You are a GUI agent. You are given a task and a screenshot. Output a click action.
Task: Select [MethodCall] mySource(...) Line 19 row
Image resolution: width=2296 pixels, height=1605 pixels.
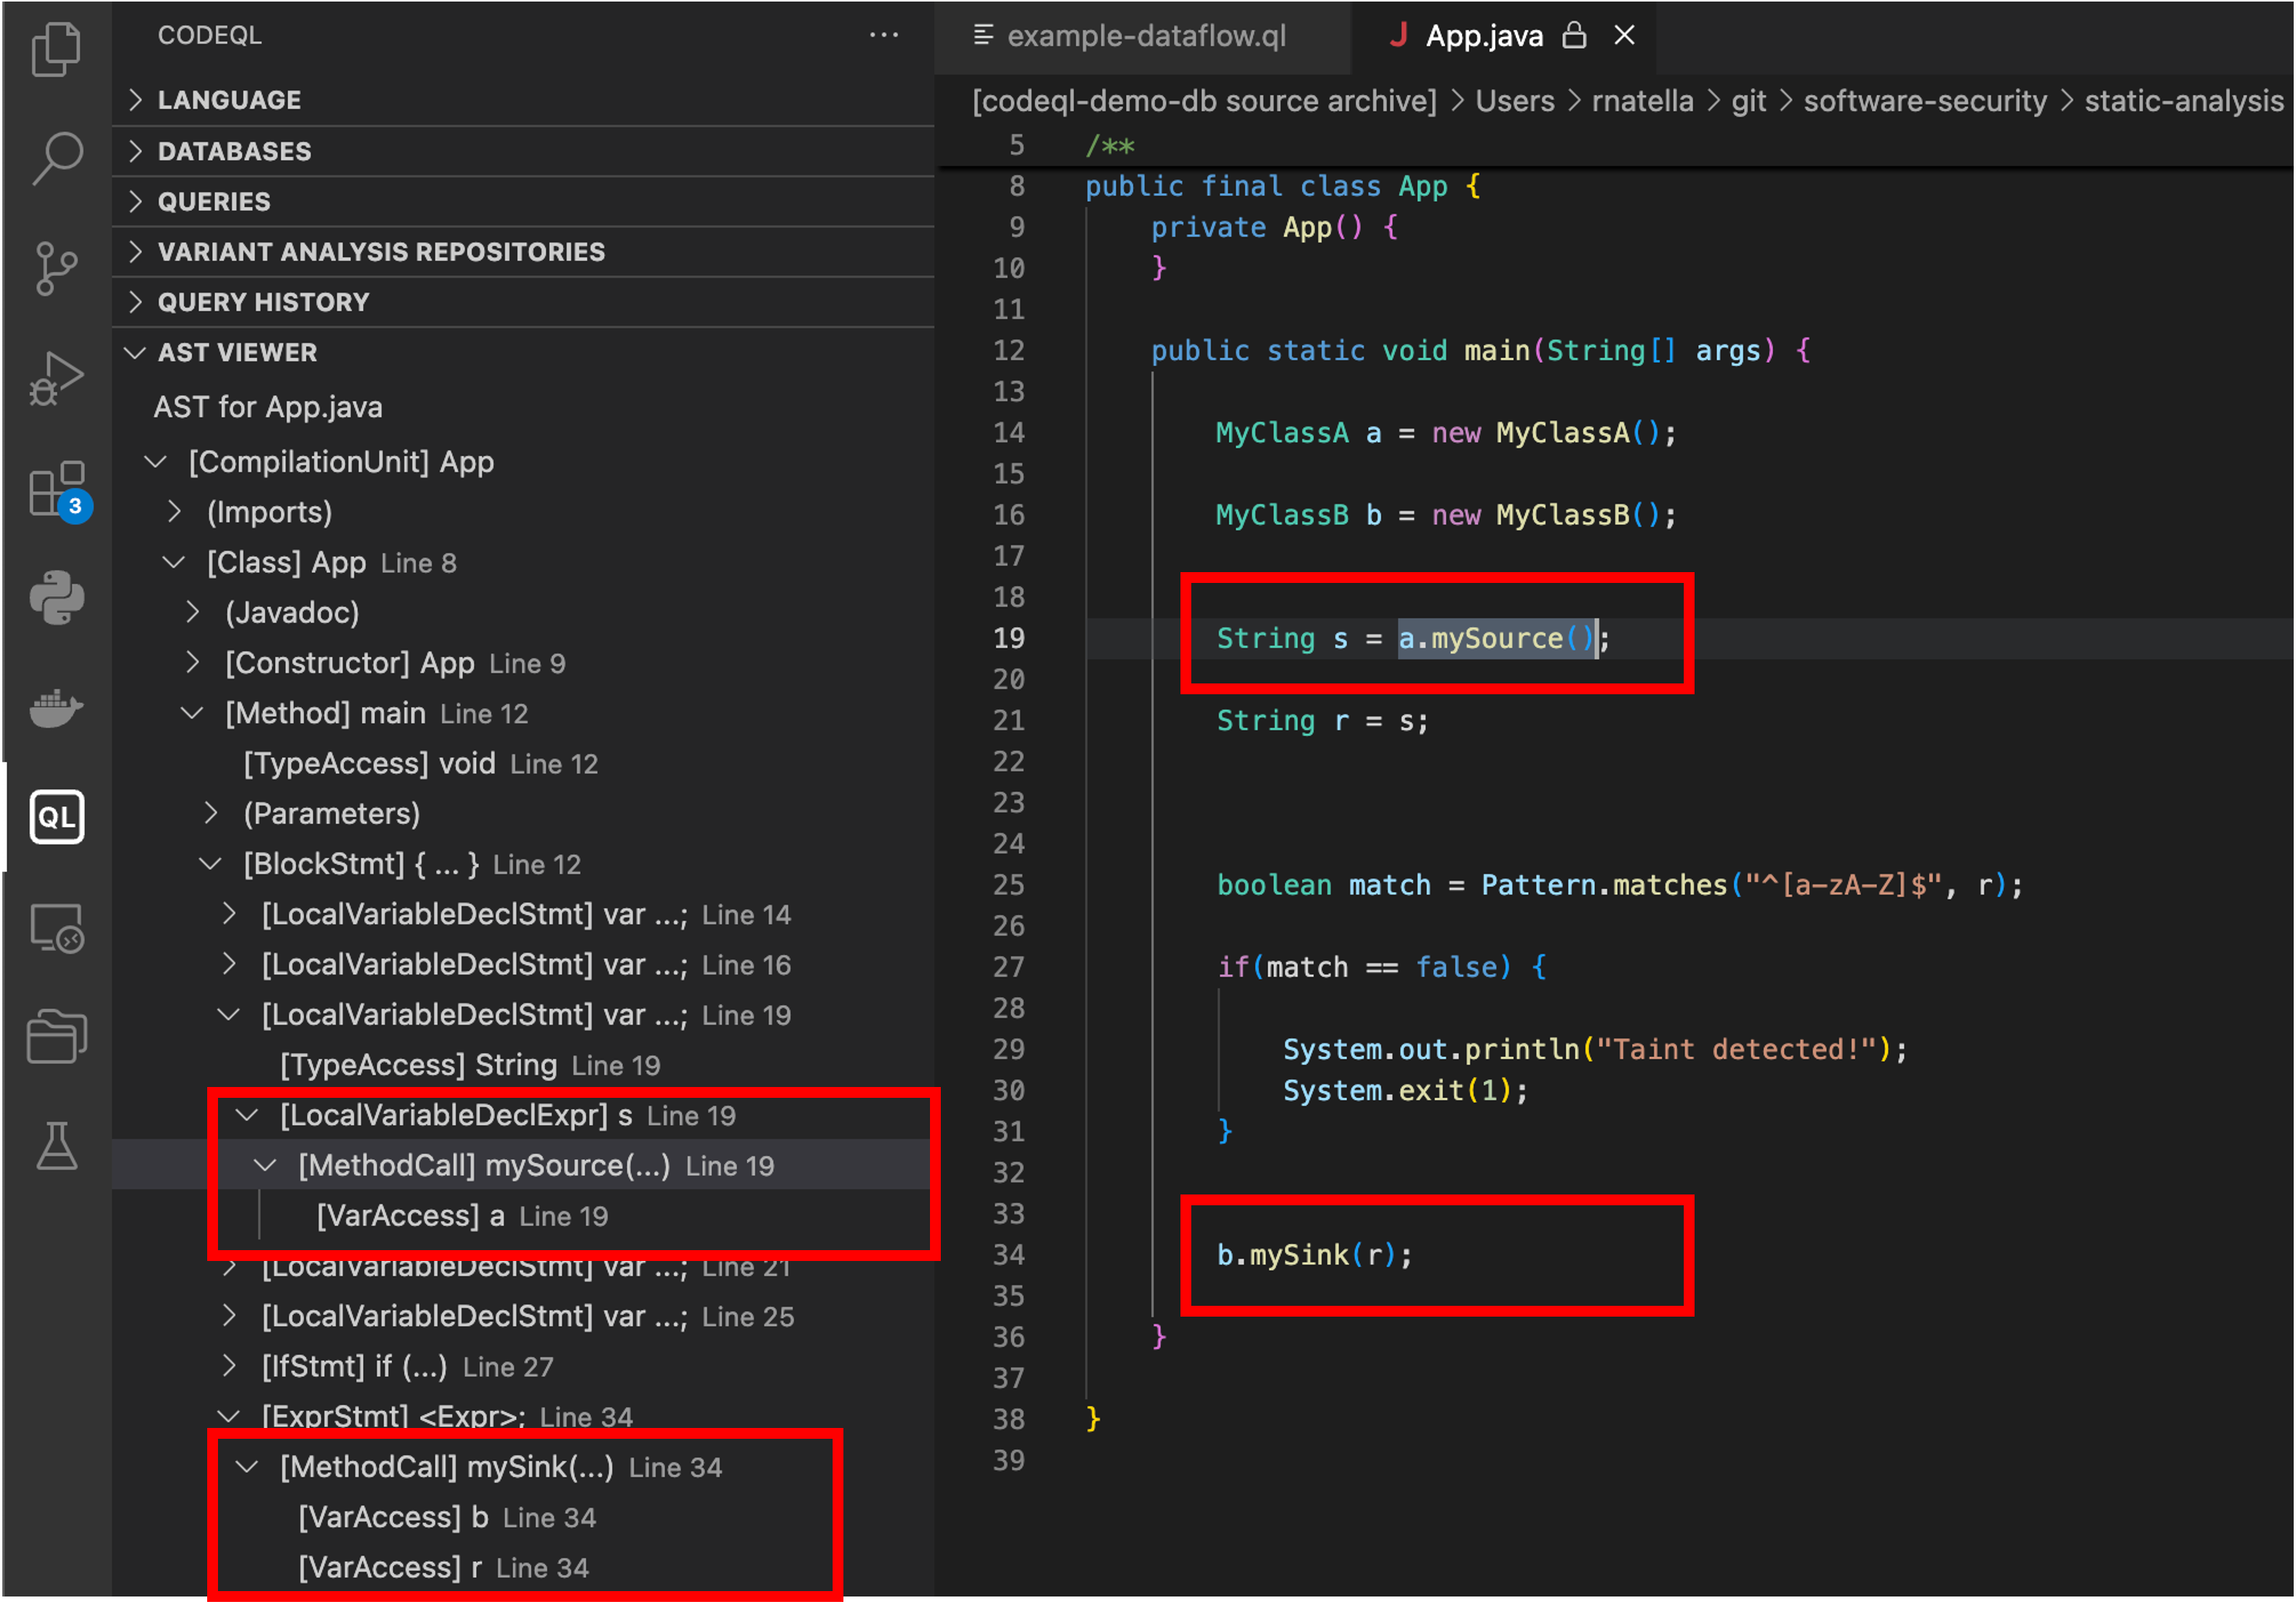click(523, 1165)
